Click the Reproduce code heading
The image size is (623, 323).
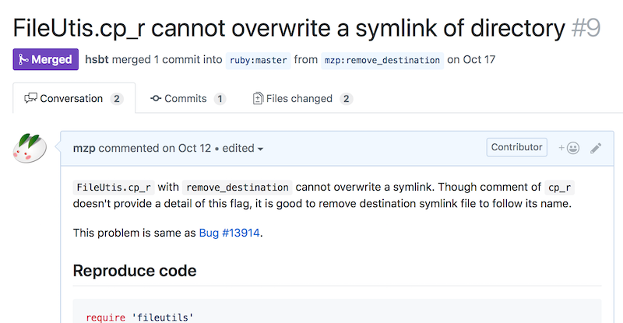point(135,271)
